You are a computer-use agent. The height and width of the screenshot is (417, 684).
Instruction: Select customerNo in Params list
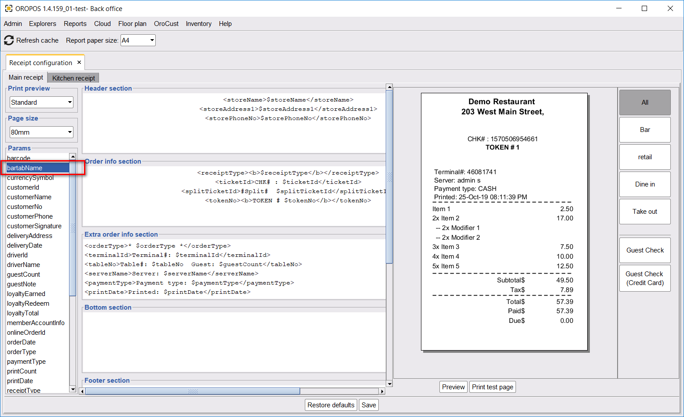[37, 207]
